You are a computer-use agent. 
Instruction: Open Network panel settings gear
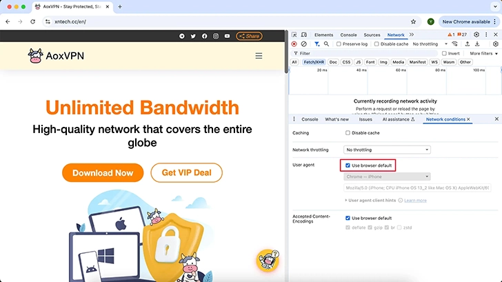(x=496, y=44)
